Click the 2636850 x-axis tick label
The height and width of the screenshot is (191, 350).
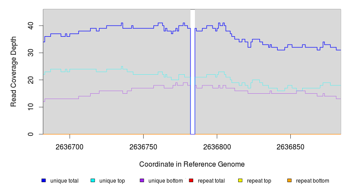290,147
